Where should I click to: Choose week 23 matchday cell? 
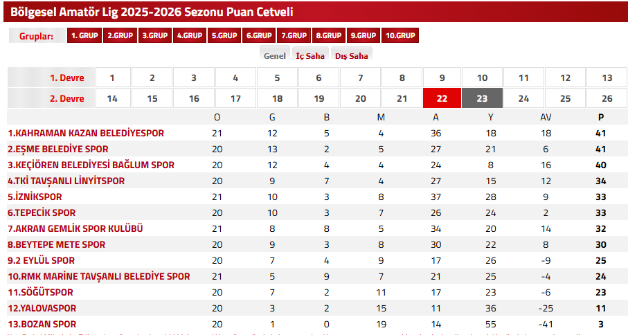(482, 98)
